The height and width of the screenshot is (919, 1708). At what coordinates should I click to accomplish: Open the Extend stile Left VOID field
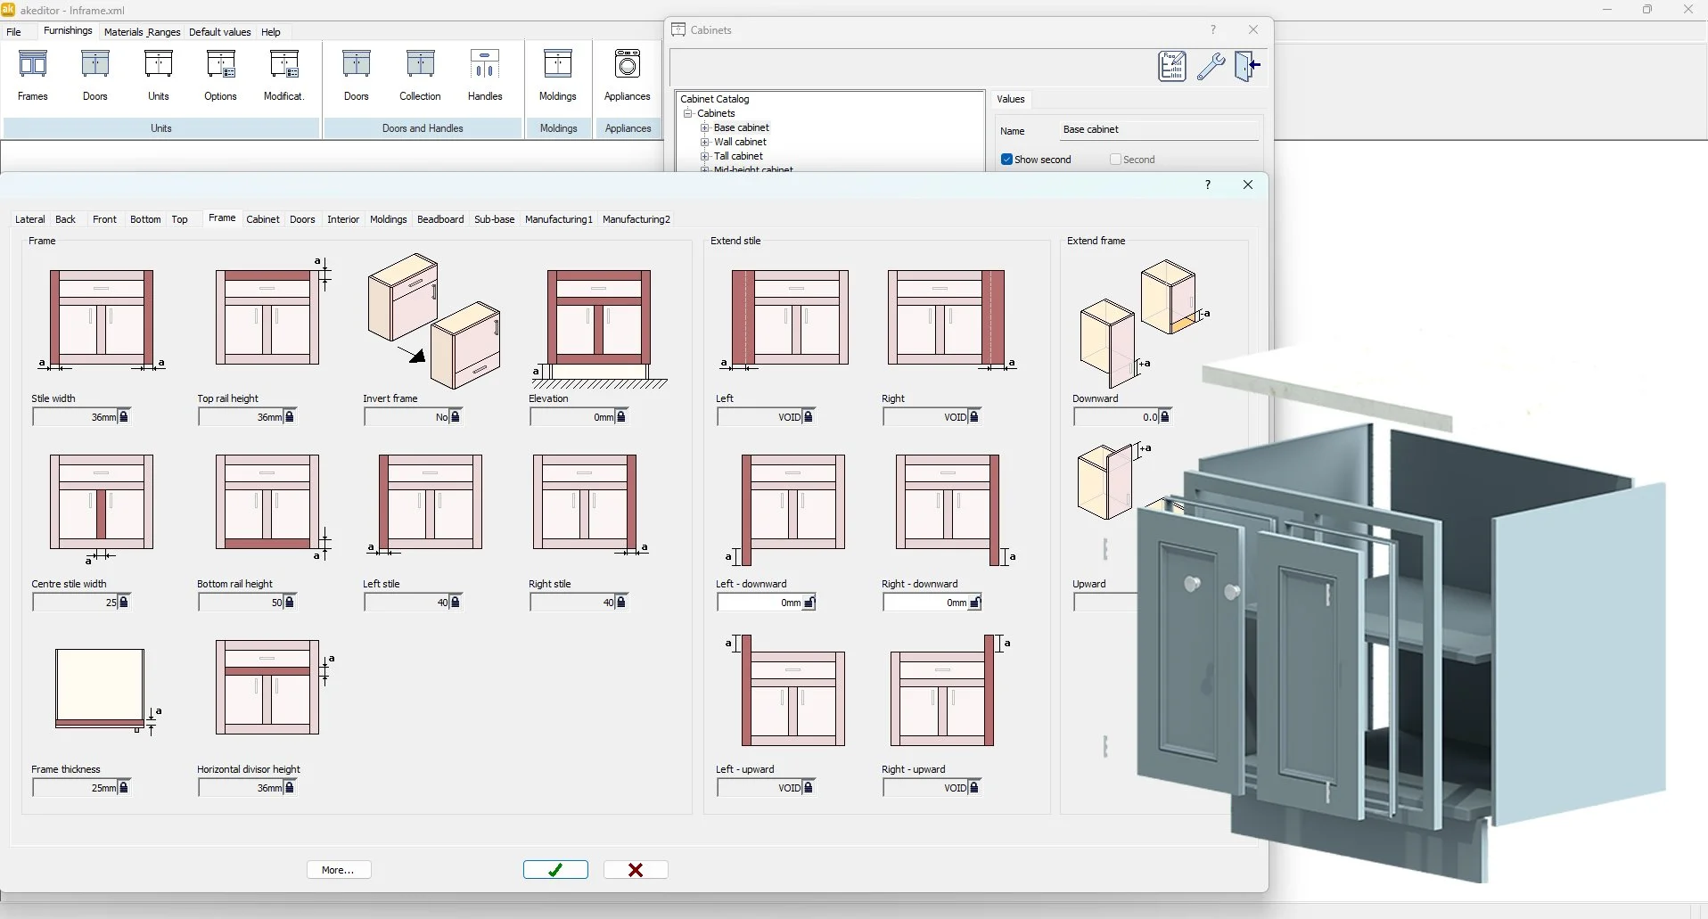point(760,417)
